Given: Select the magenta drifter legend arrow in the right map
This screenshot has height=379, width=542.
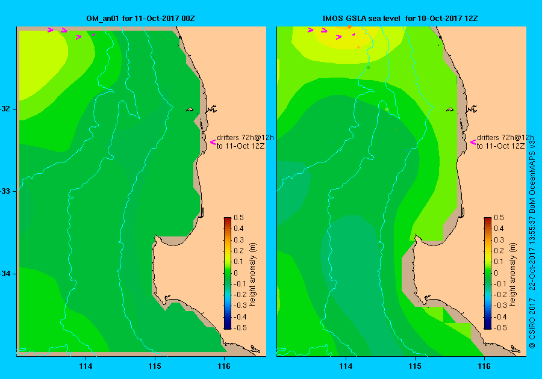Looking at the screenshot, I should (x=473, y=142).
